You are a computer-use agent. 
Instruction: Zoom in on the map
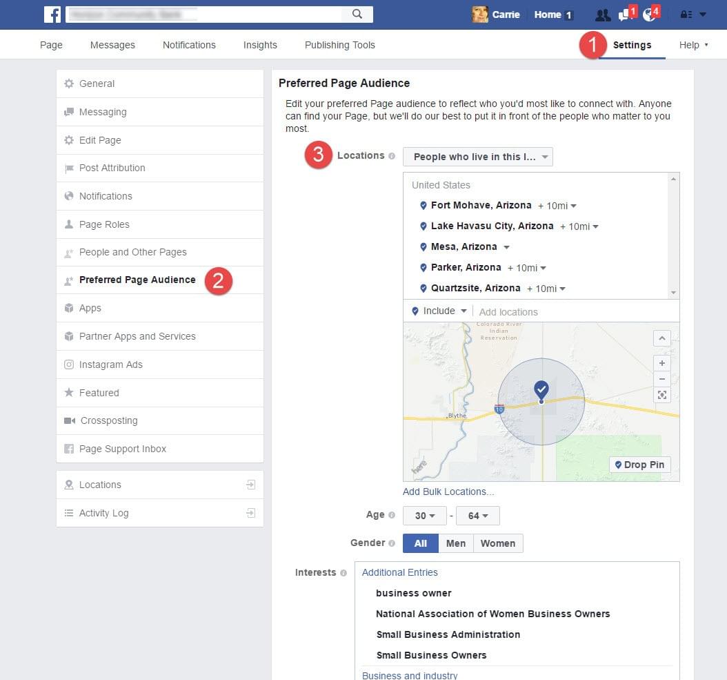pyautogui.click(x=662, y=363)
